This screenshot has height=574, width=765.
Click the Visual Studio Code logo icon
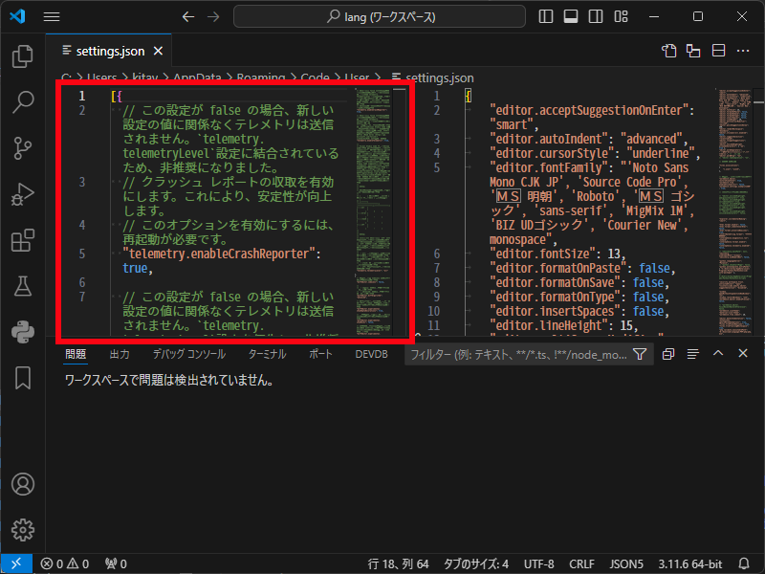click(x=17, y=16)
